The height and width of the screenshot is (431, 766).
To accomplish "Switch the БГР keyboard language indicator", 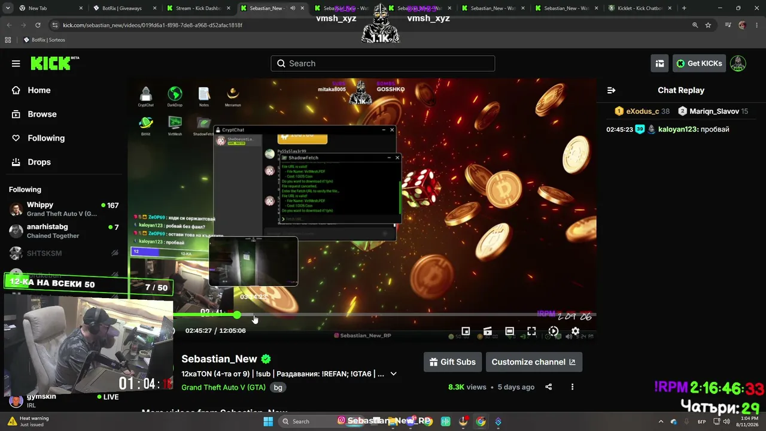I will (702, 422).
